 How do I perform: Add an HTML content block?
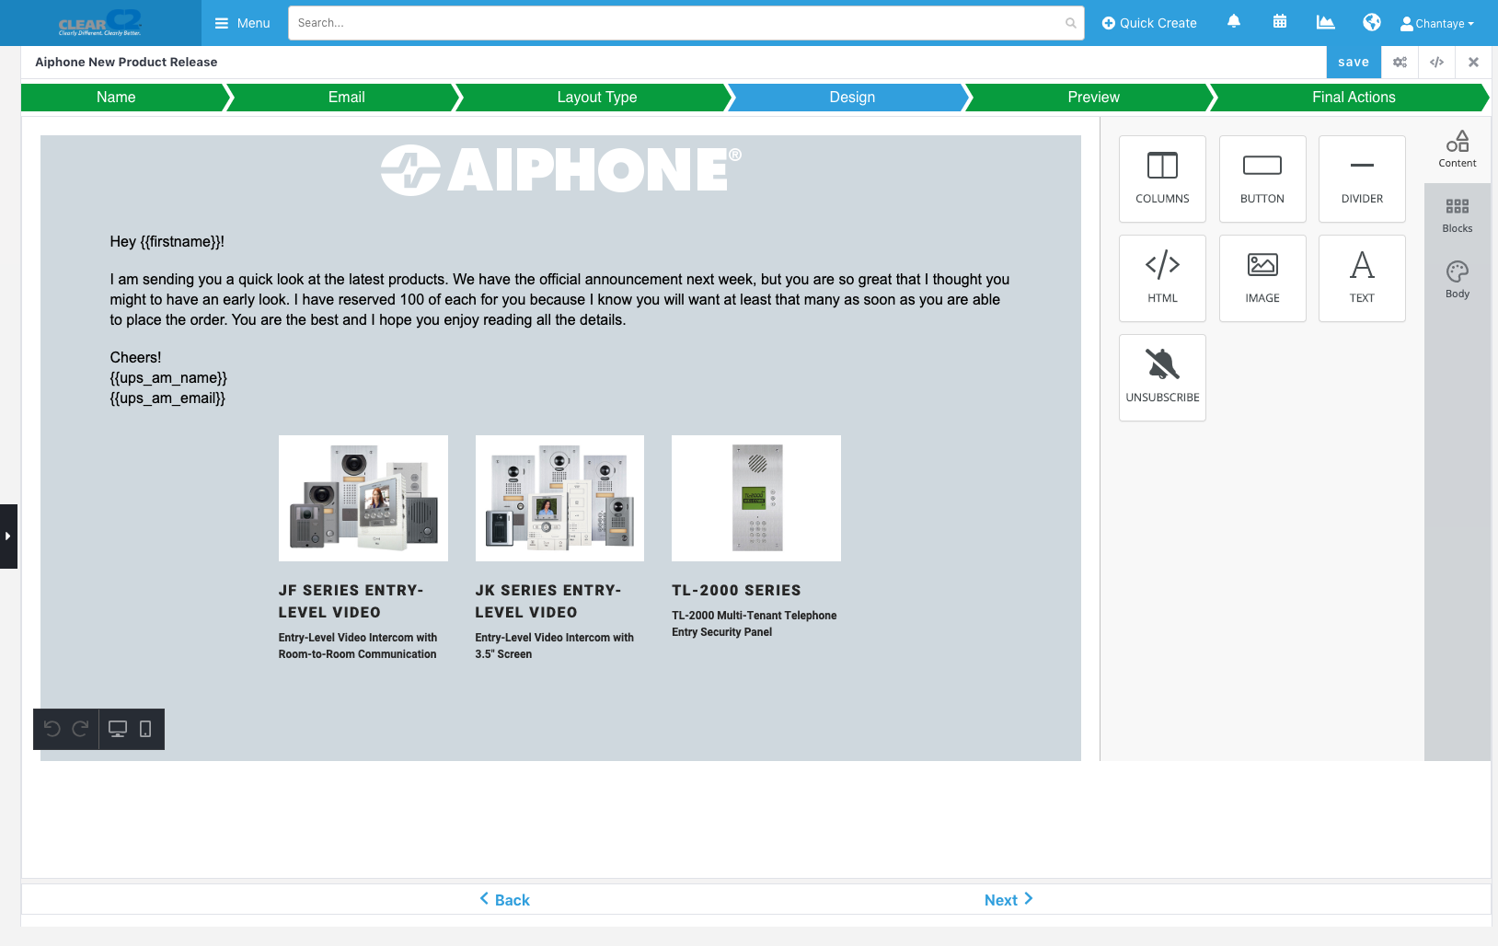point(1162,278)
